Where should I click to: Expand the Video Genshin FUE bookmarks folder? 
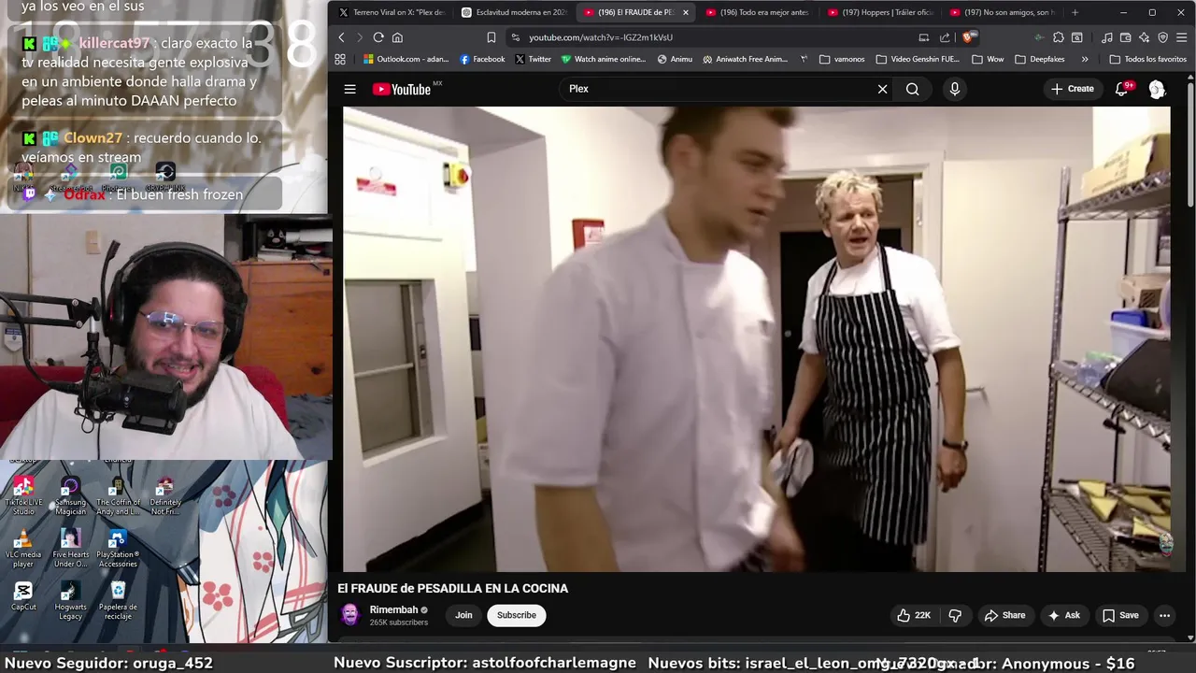(x=918, y=59)
